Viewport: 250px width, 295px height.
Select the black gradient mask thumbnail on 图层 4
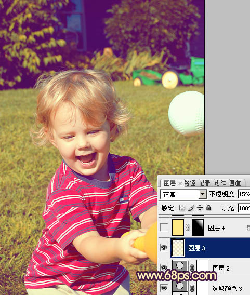coord(198,227)
